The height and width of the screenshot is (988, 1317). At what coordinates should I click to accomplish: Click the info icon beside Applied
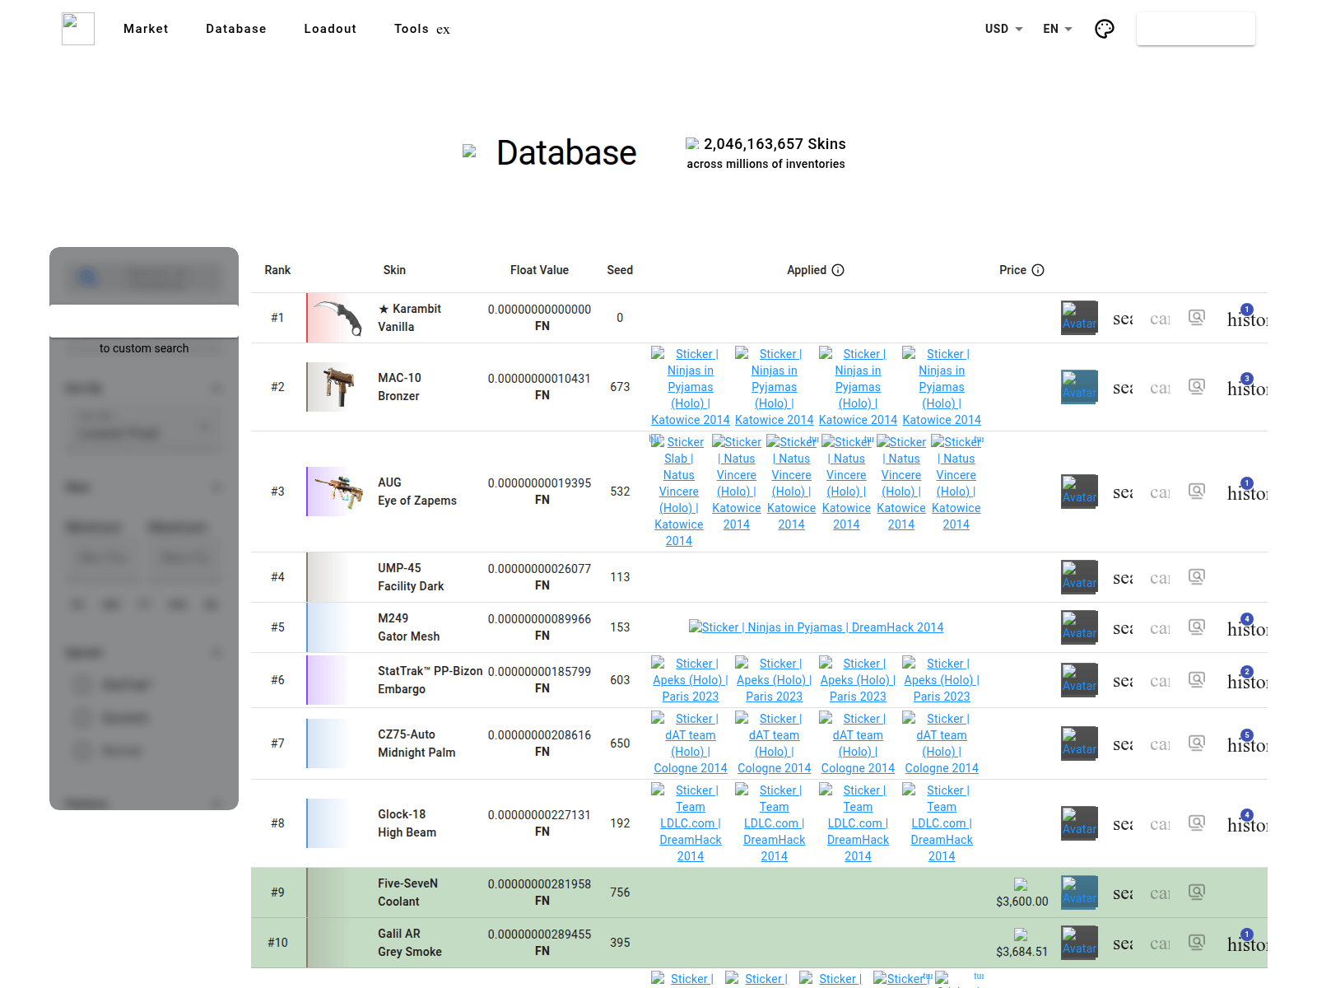point(838,270)
